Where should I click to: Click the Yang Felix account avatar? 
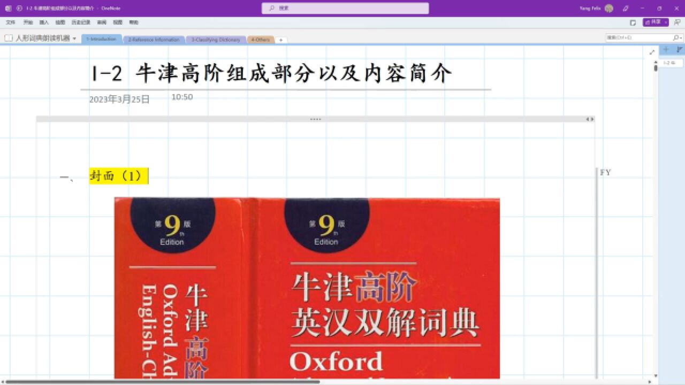pos(609,8)
